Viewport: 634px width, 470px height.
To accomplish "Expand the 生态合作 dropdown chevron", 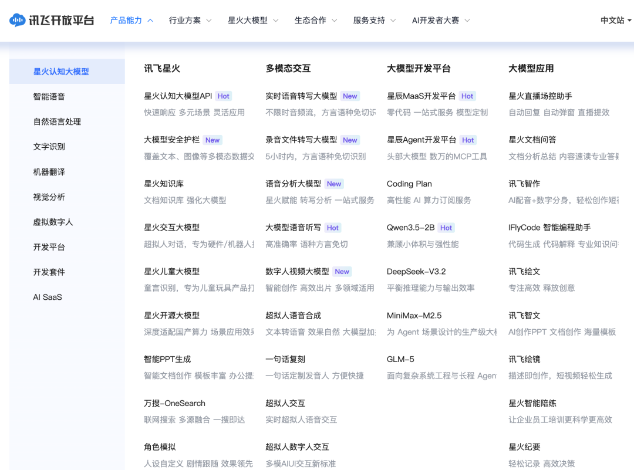I will pos(335,21).
